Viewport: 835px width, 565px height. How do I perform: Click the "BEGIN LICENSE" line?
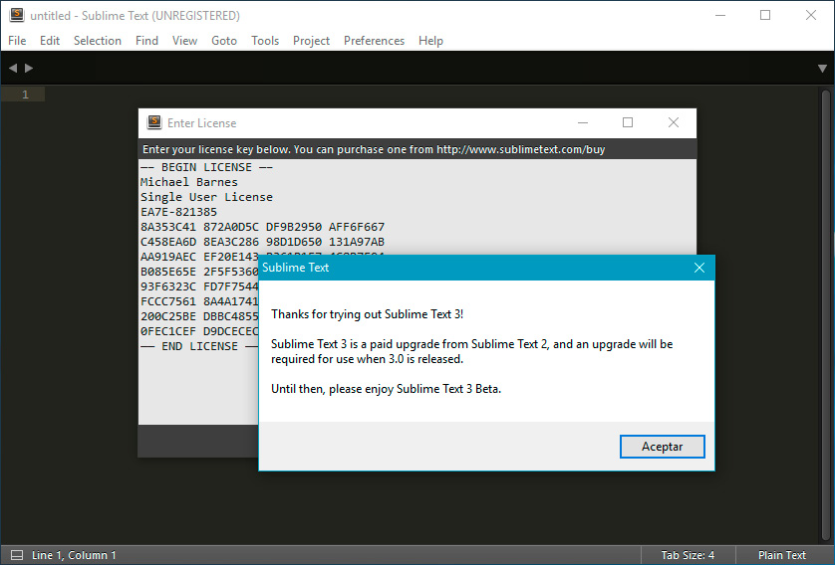click(x=206, y=167)
